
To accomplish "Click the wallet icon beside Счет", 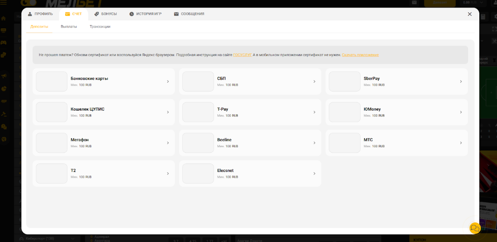I will coord(67,14).
